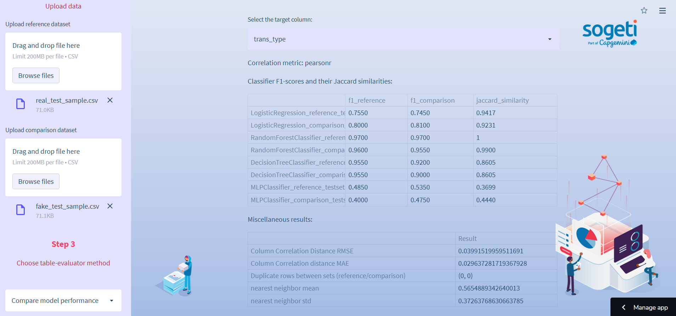The height and width of the screenshot is (316, 676).
Task: Sort by the f1_reference column header
Action: click(x=367, y=100)
